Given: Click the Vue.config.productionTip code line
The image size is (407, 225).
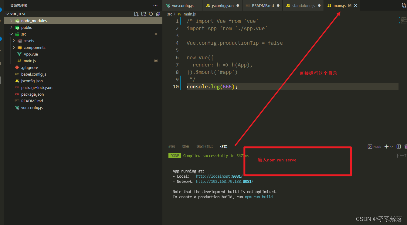Looking at the screenshot, I should [x=235, y=43].
